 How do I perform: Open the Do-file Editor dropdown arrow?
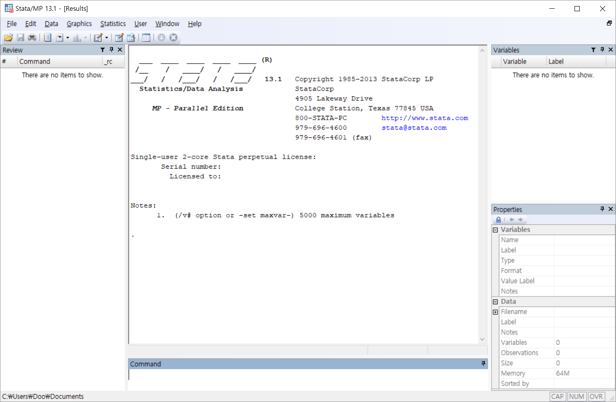click(106, 38)
